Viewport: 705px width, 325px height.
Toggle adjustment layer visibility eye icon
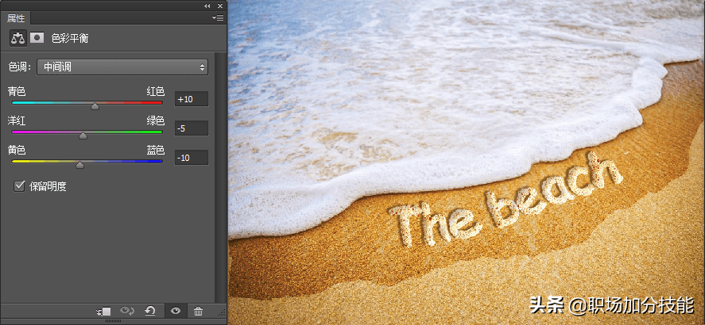click(176, 311)
